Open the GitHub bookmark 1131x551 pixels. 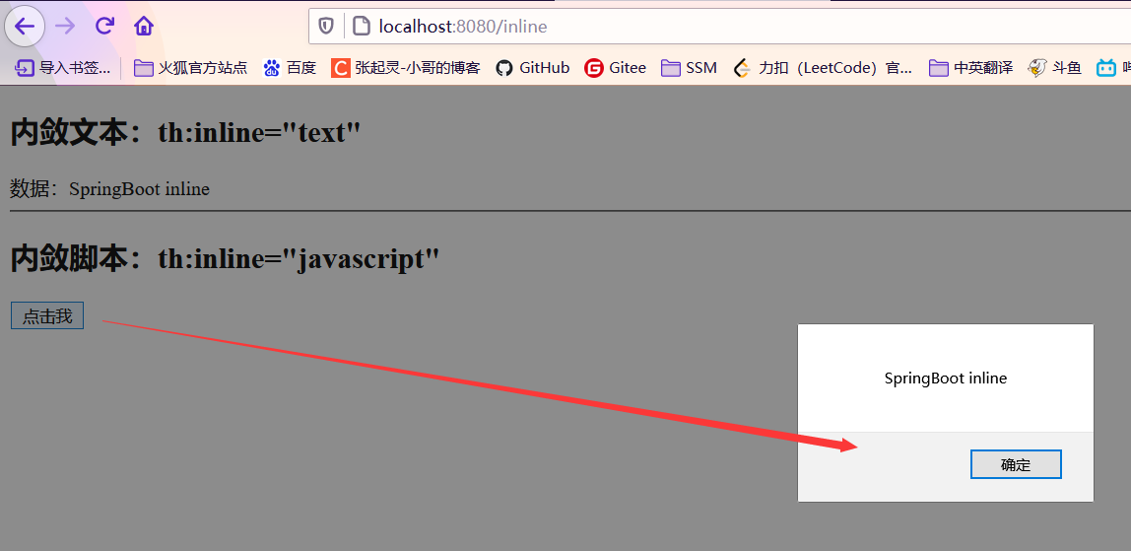pyautogui.click(x=533, y=68)
